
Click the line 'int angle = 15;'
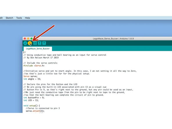coord(32,79)
